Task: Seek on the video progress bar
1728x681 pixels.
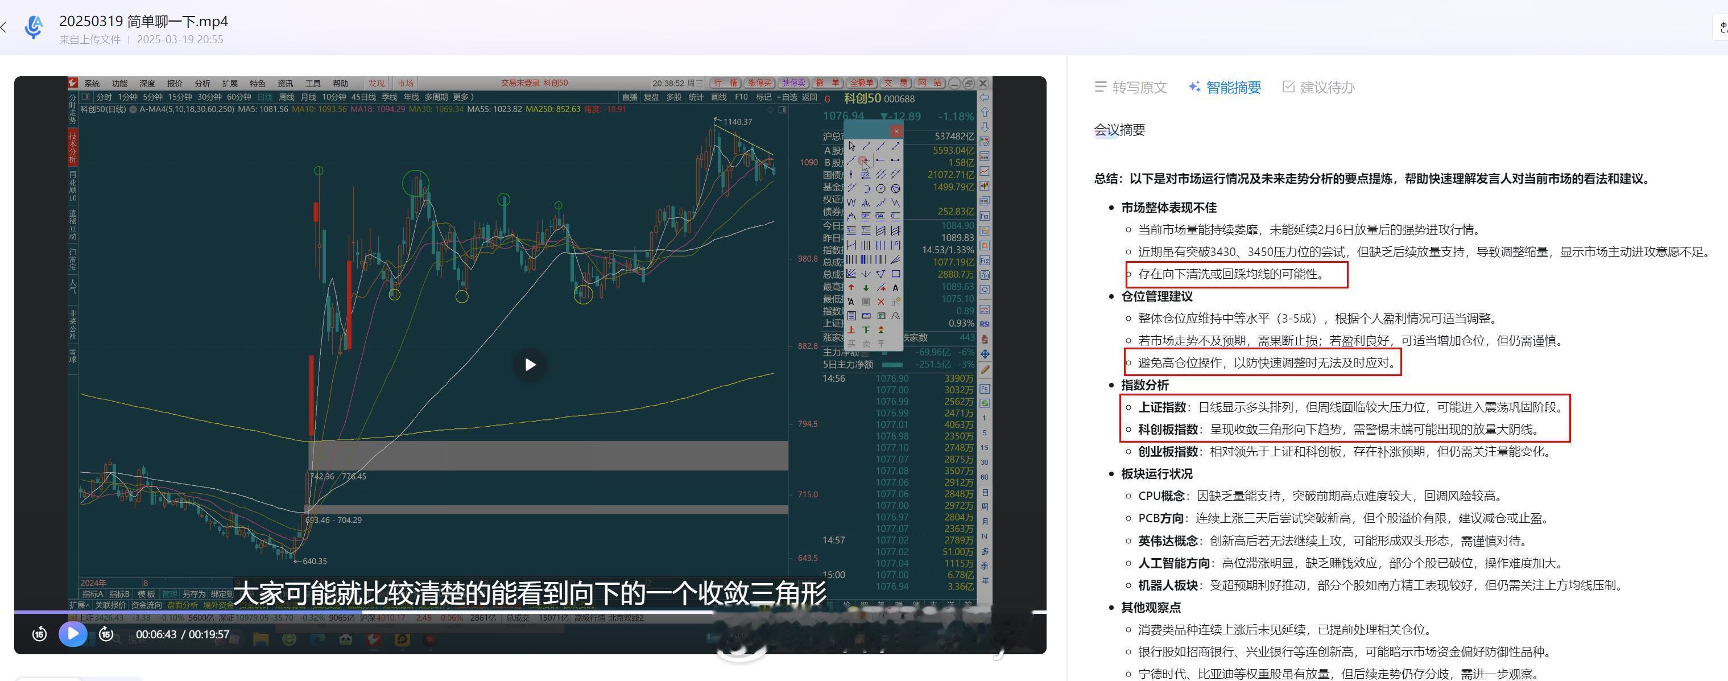Action: (x=530, y=612)
